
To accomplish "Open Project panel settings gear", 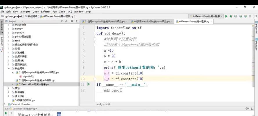I will 72,21.
